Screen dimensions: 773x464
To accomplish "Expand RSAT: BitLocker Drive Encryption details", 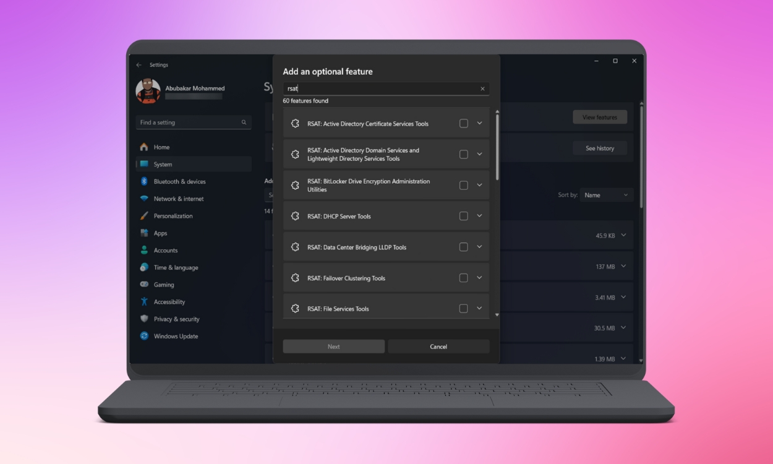I will click(x=479, y=185).
